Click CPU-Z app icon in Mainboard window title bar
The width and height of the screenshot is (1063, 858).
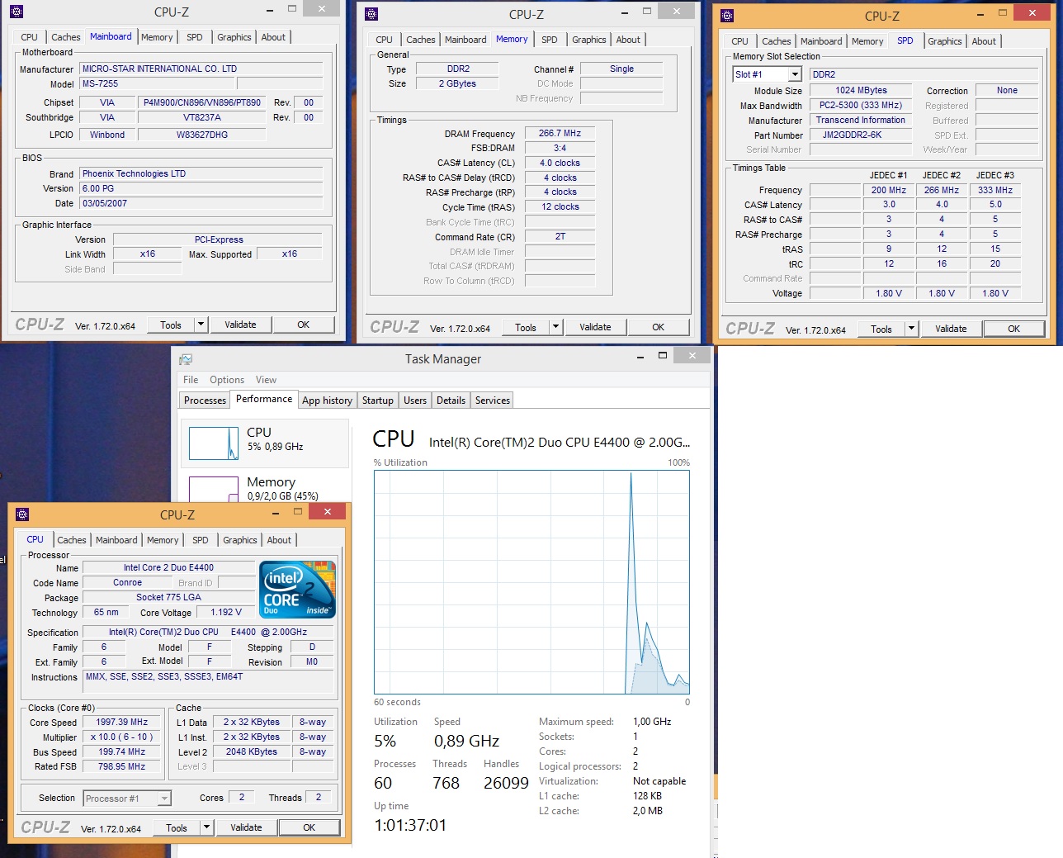point(17,12)
